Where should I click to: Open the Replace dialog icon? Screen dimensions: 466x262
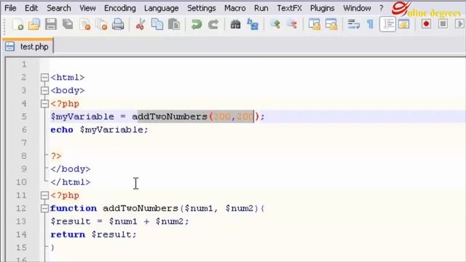pyautogui.click(x=253, y=24)
